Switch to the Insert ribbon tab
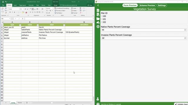This screenshot has height=105, width=188. click(x=15, y=5)
